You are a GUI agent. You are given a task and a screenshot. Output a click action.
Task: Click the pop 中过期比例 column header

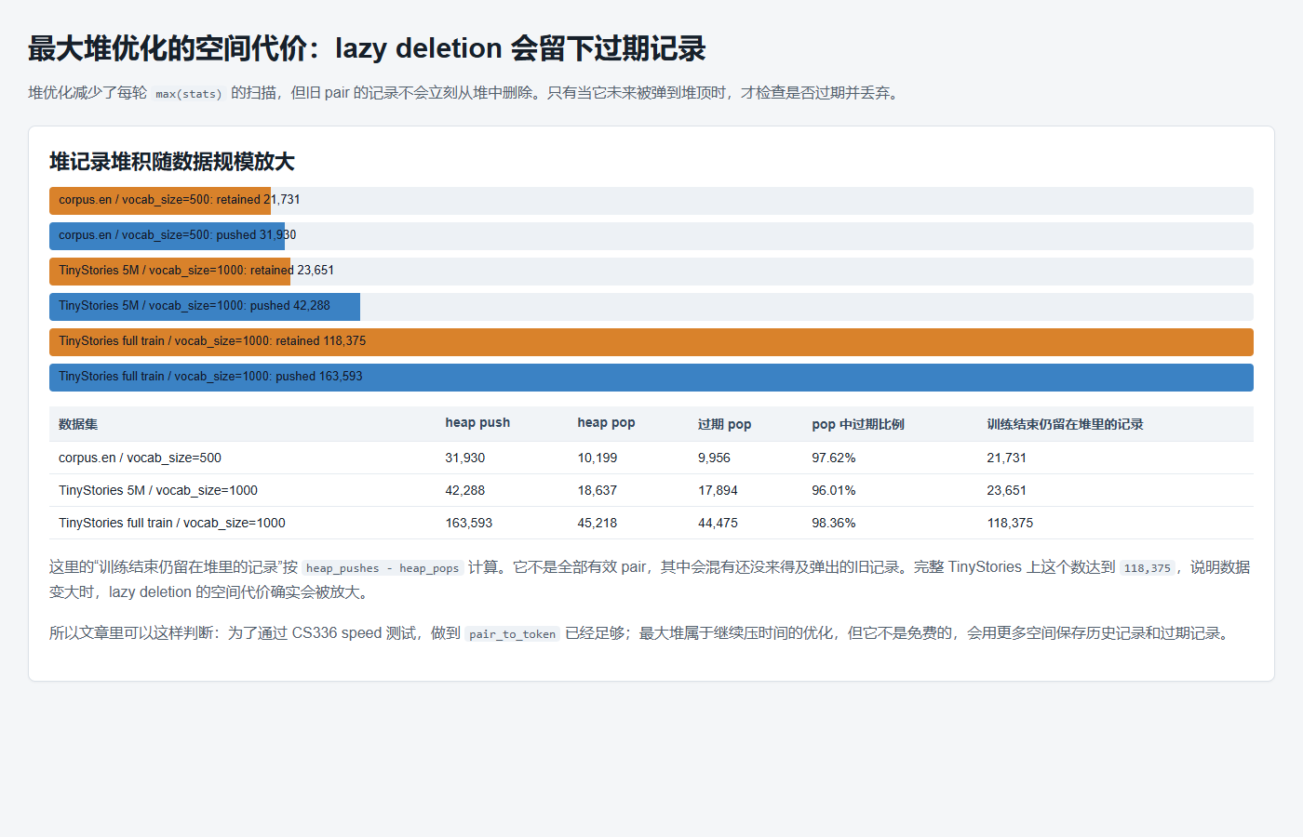click(x=858, y=424)
